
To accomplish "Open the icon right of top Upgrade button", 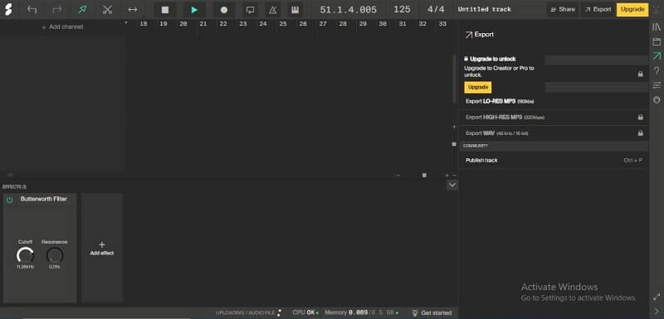I will [x=657, y=10].
